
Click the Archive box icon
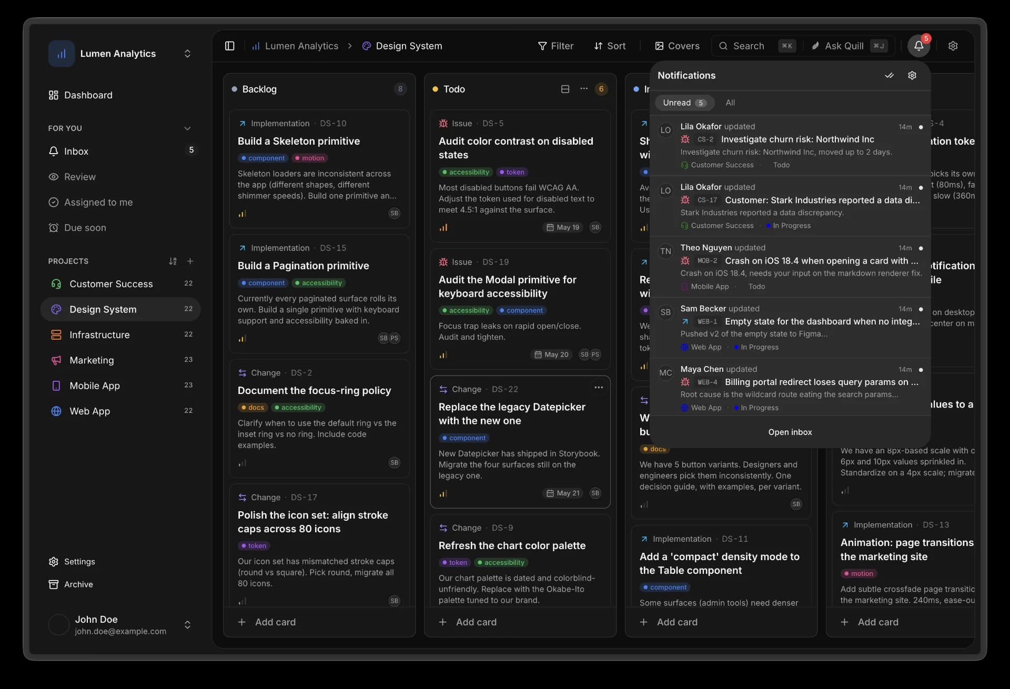tap(53, 584)
